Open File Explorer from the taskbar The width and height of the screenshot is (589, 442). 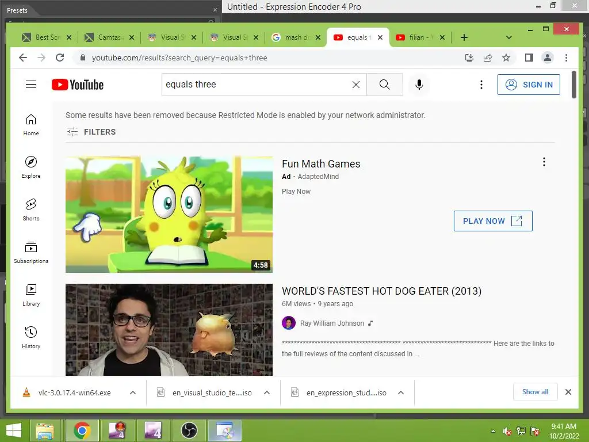click(45, 430)
